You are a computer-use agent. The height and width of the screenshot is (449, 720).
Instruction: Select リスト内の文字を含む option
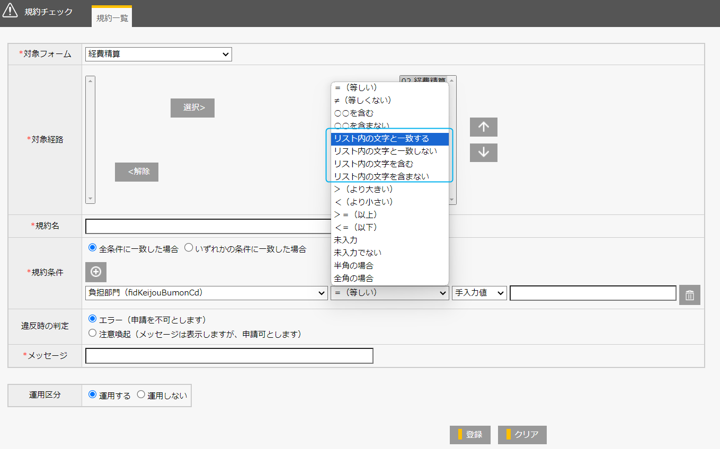click(389, 164)
